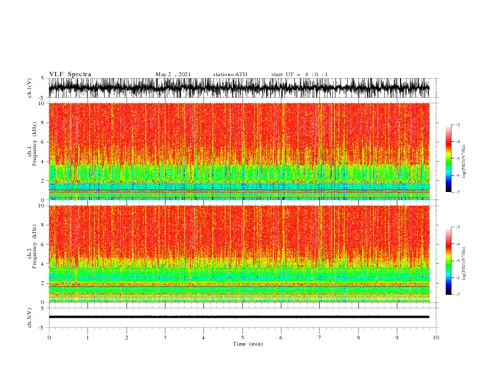Click the "5" tick of ch.1(V) axis
The height and width of the screenshot is (379, 491).
(x=43, y=78)
